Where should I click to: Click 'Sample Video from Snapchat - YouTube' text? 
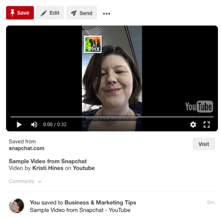click(x=80, y=210)
